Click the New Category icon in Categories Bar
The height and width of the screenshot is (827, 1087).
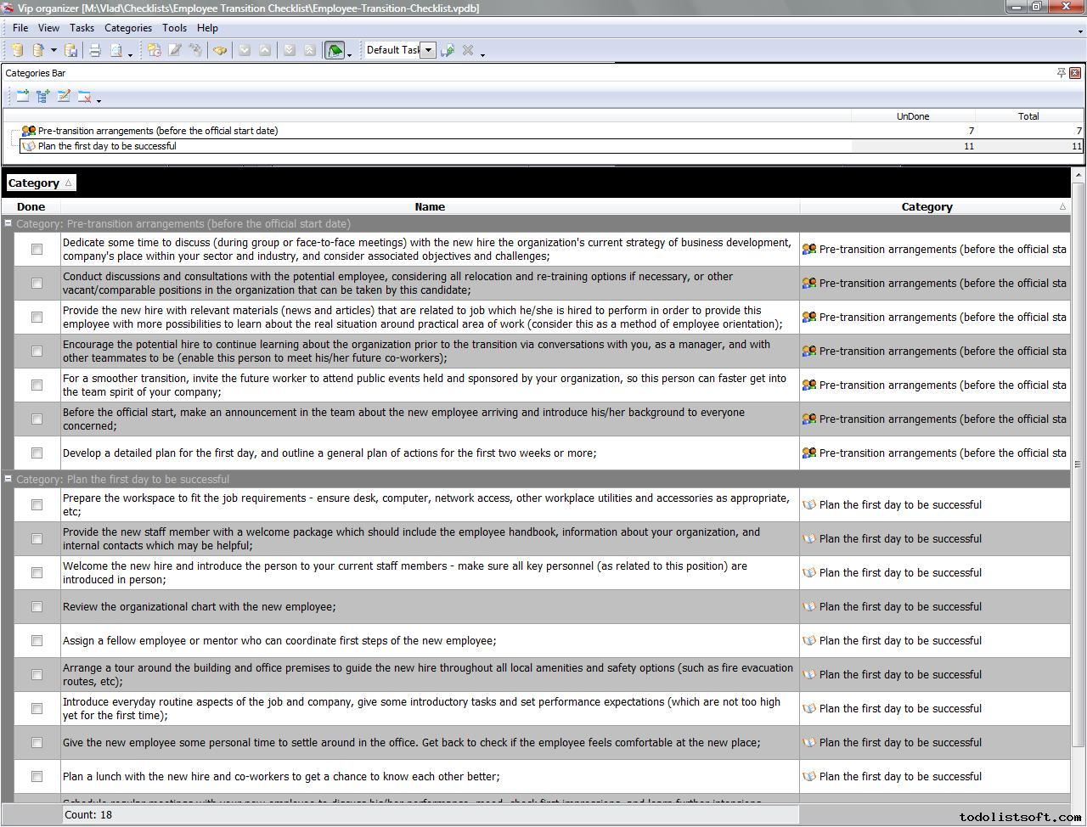click(x=23, y=97)
